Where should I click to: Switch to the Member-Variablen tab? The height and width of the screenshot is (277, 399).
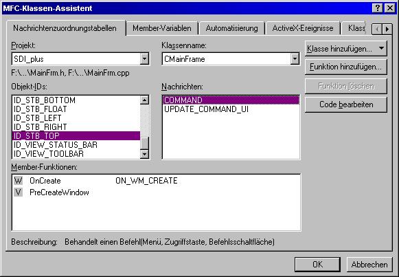162,28
